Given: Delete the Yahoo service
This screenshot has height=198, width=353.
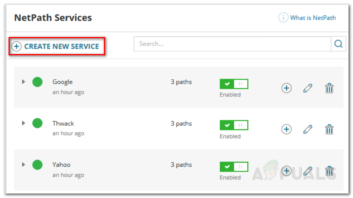Looking at the screenshot, I should pyautogui.click(x=329, y=171).
